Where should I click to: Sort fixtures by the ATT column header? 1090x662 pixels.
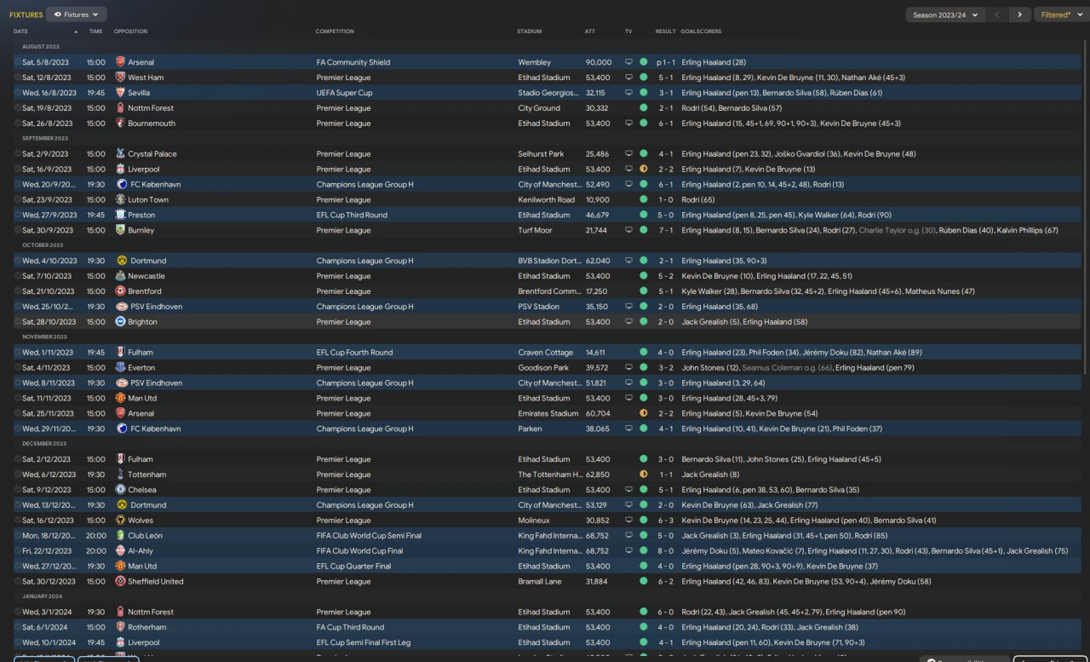click(x=590, y=32)
